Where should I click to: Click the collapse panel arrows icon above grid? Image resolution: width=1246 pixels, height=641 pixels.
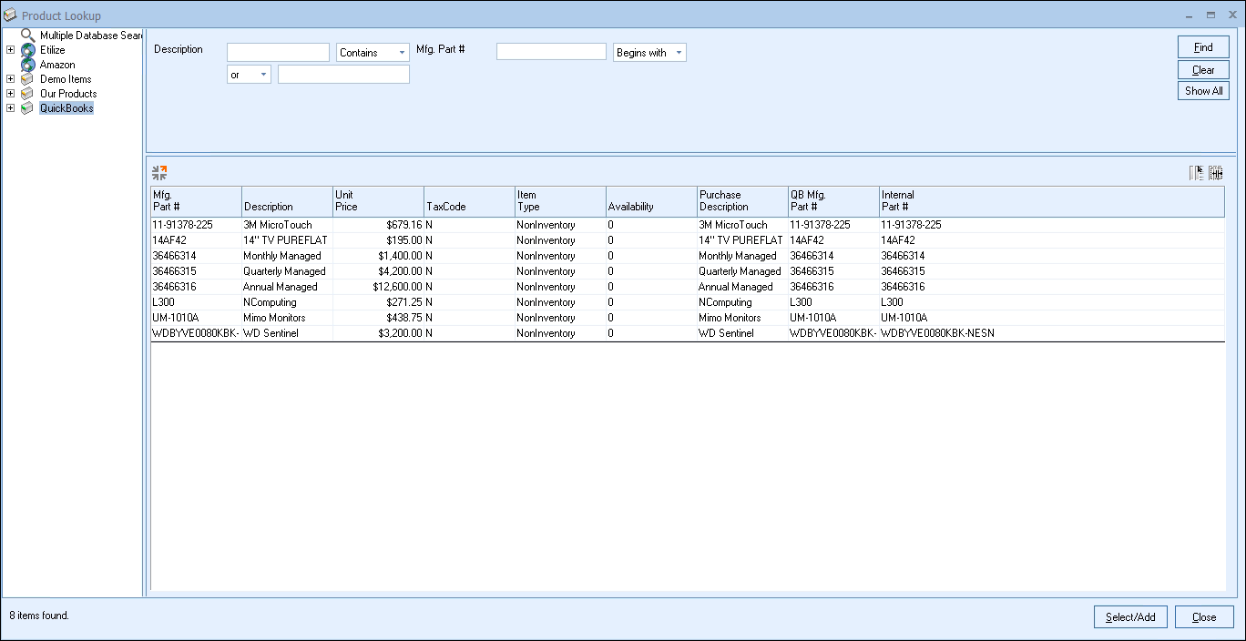pos(159,172)
